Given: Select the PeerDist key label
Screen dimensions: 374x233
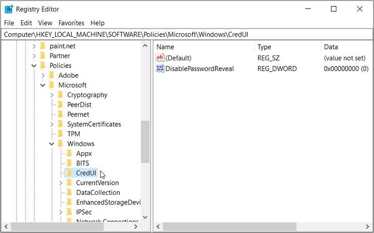Looking at the screenshot, I should (79, 104).
